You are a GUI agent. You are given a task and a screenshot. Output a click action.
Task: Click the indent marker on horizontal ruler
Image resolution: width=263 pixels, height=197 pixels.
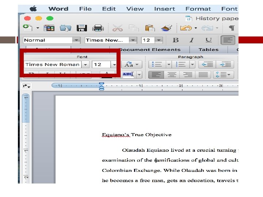(102, 86)
